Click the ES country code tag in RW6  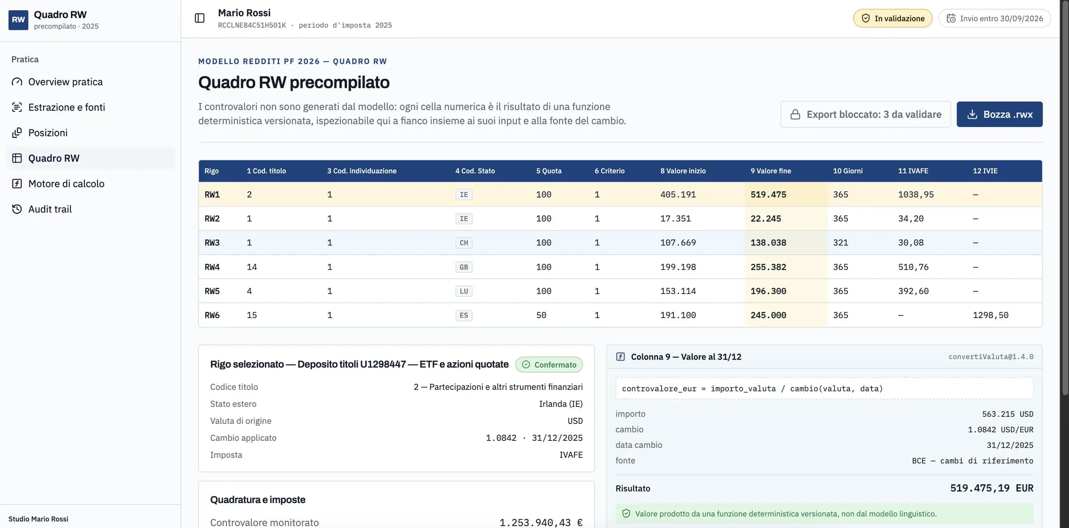point(464,315)
